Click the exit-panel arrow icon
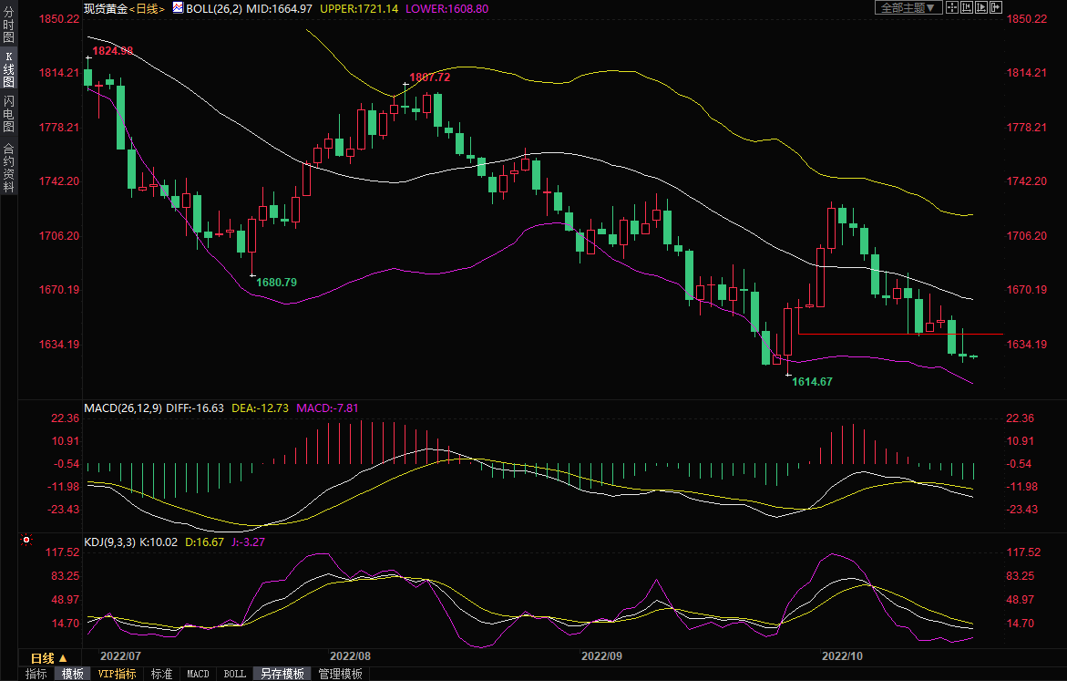This screenshot has height=681, width=1067. [x=996, y=7]
